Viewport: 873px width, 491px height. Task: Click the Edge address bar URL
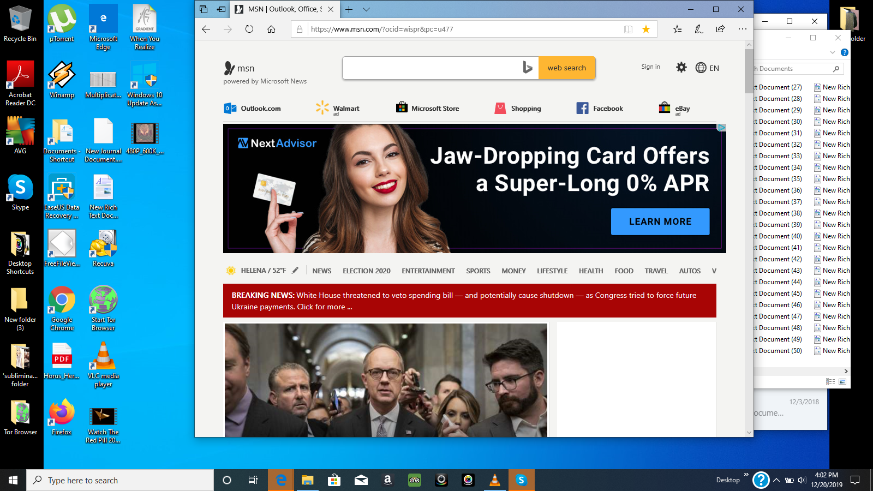[x=382, y=29]
